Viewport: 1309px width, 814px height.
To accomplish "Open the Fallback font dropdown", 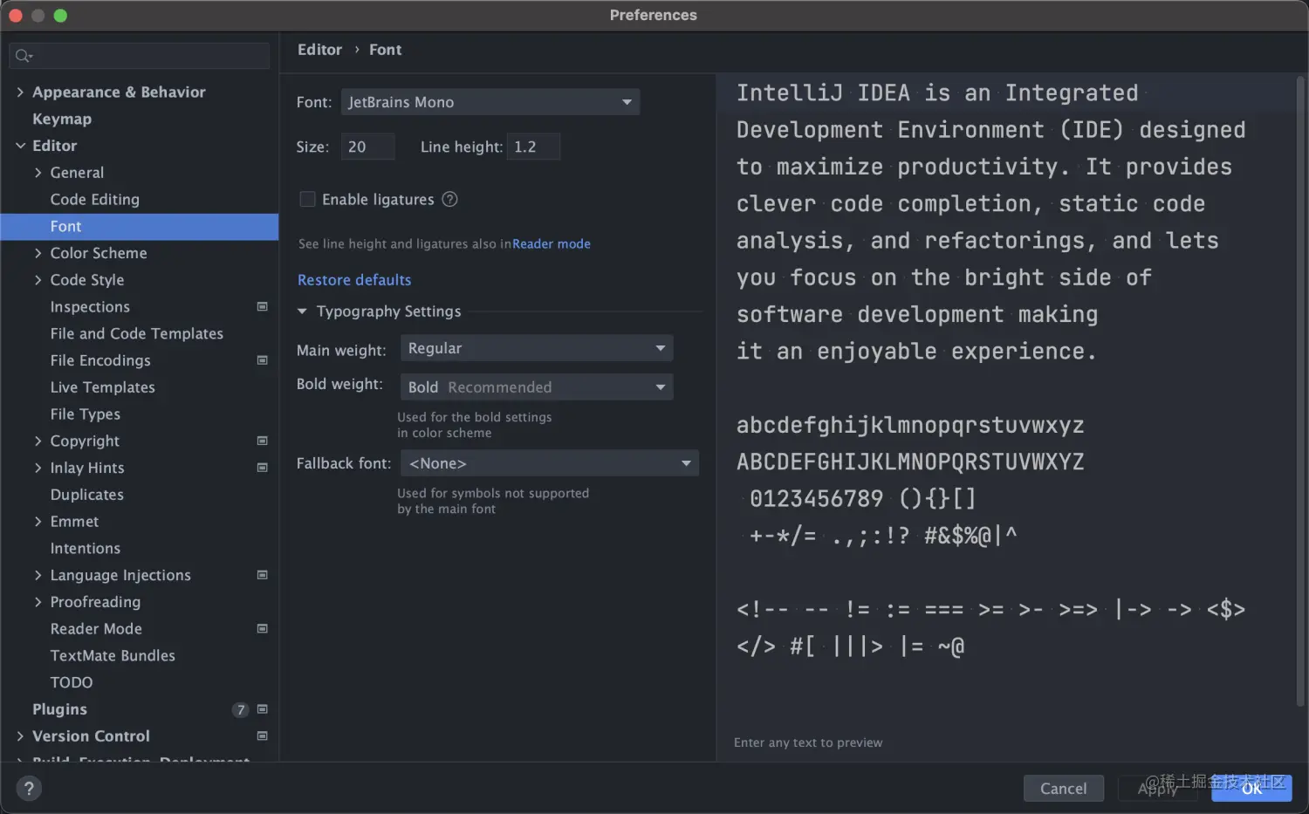I will pyautogui.click(x=550, y=463).
